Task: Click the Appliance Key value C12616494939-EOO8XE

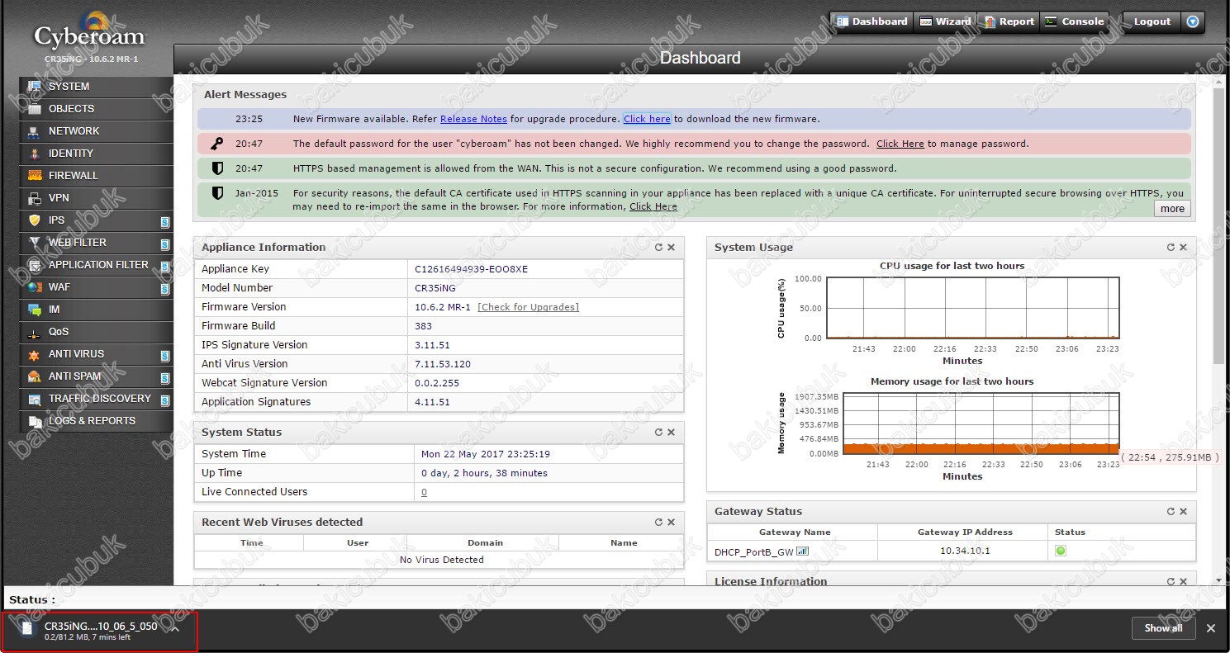Action: pos(471,269)
